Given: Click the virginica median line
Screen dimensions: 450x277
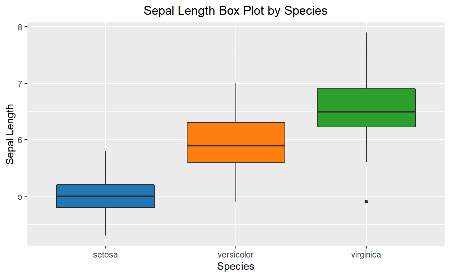Looking at the screenshot, I should (366, 111).
